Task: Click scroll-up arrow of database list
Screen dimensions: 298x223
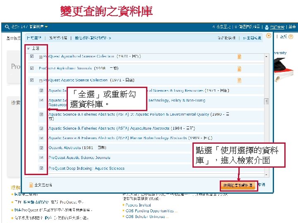Action: click(267, 57)
